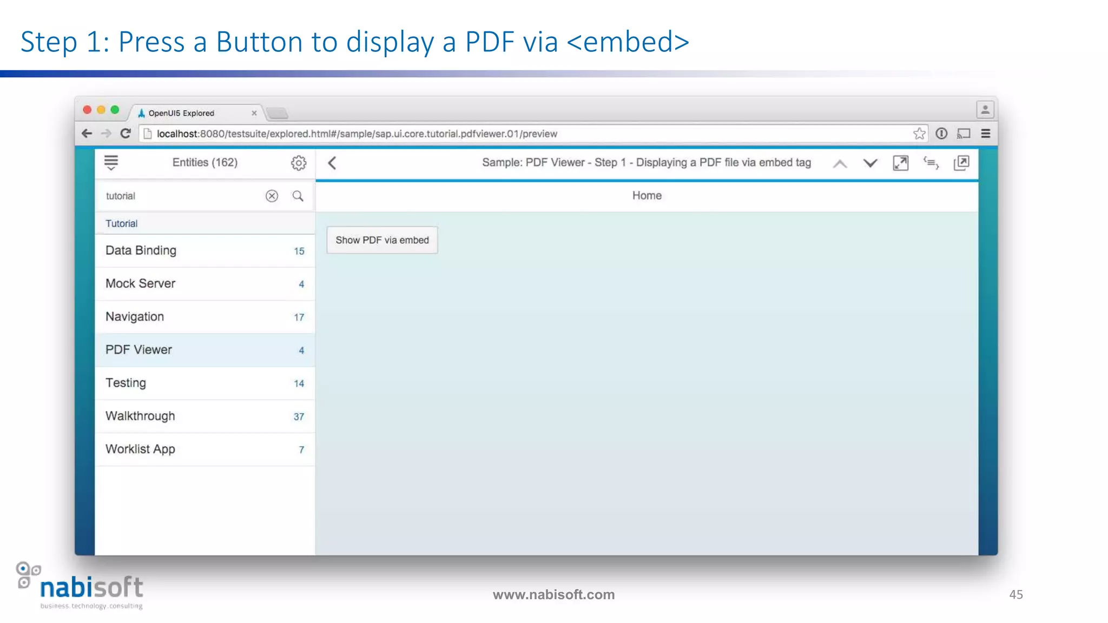Viewport: 1108px width, 623px height.
Task: Click the Show PDF via embed button
Action: pyautogui.click(x=382, y=240)
